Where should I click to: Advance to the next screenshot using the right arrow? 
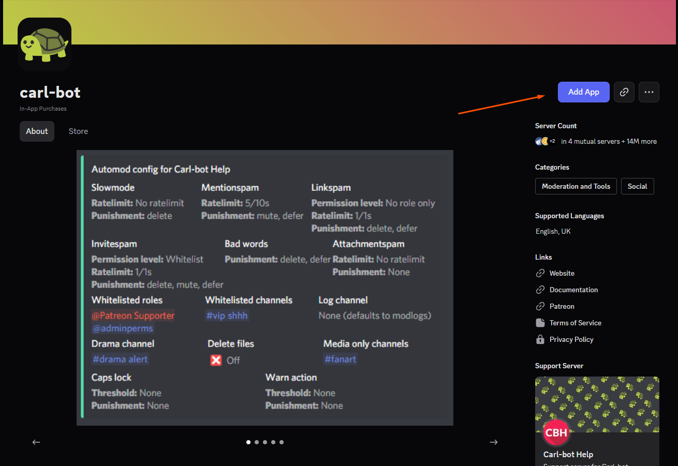(494, 442)
